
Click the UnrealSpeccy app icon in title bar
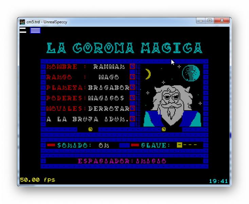tap(23, 22)
